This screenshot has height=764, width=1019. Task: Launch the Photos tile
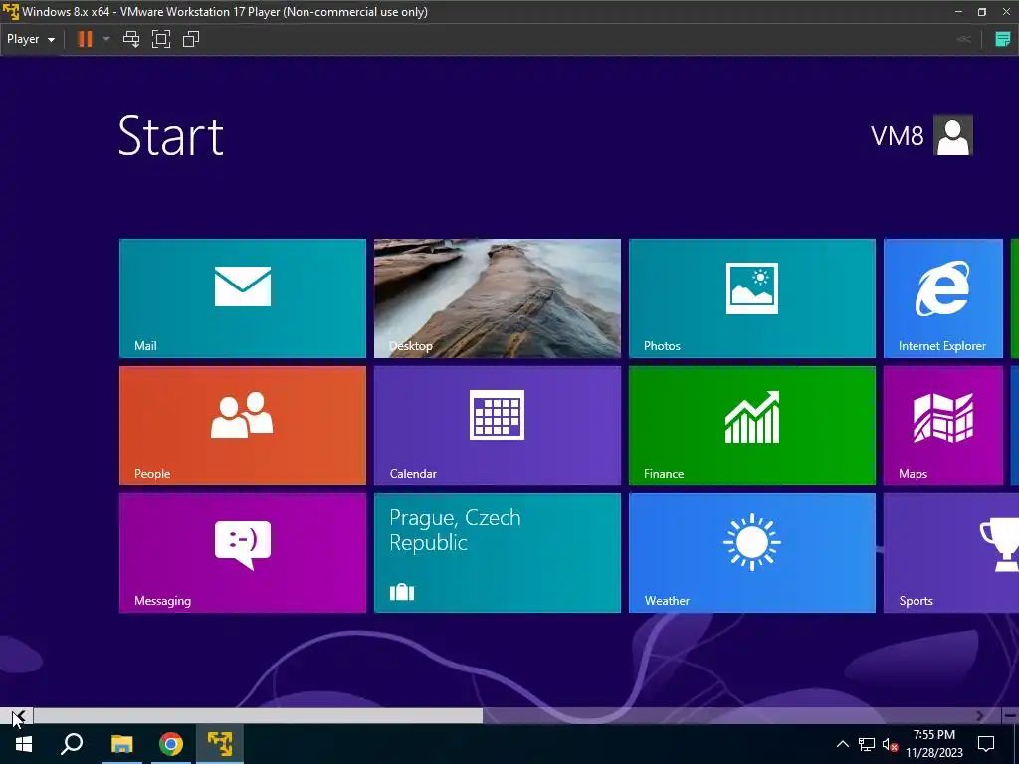pyautogui.click(x=752, y=298)
